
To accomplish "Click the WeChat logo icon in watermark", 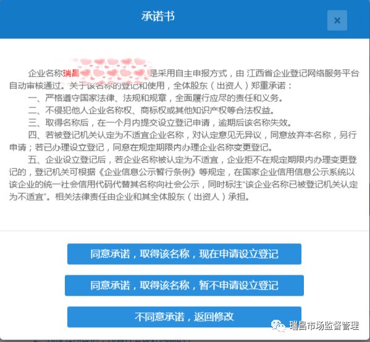I will click(x=279, y=326).
